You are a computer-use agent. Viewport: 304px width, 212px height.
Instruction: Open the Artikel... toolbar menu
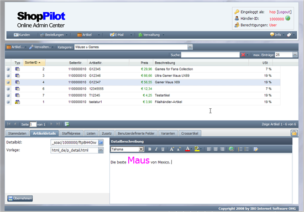pyautogui.click(x=17, y=47)
